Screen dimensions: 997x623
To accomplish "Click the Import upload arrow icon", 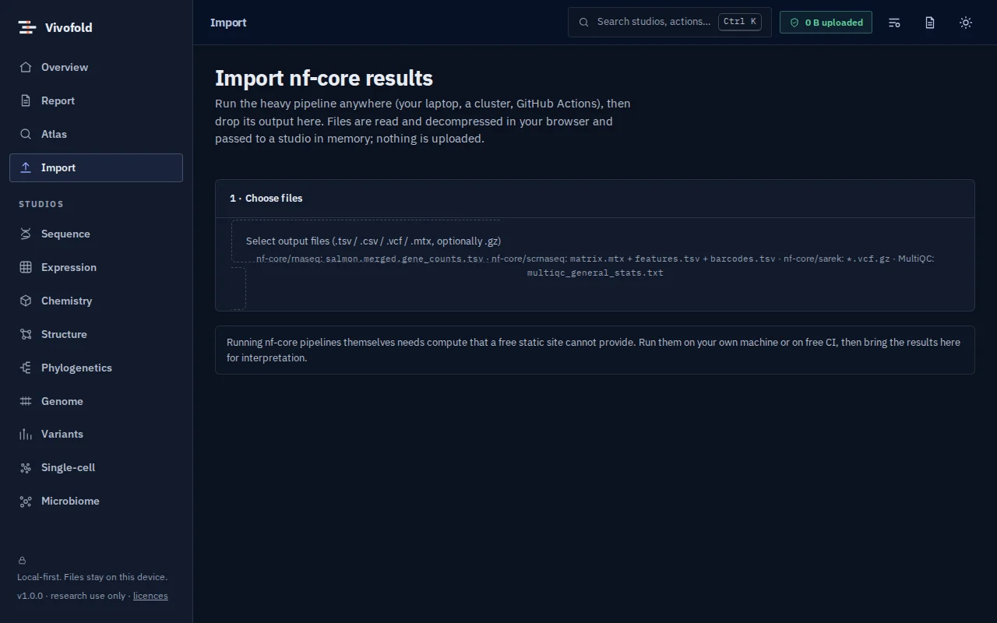I will [26, 167].
